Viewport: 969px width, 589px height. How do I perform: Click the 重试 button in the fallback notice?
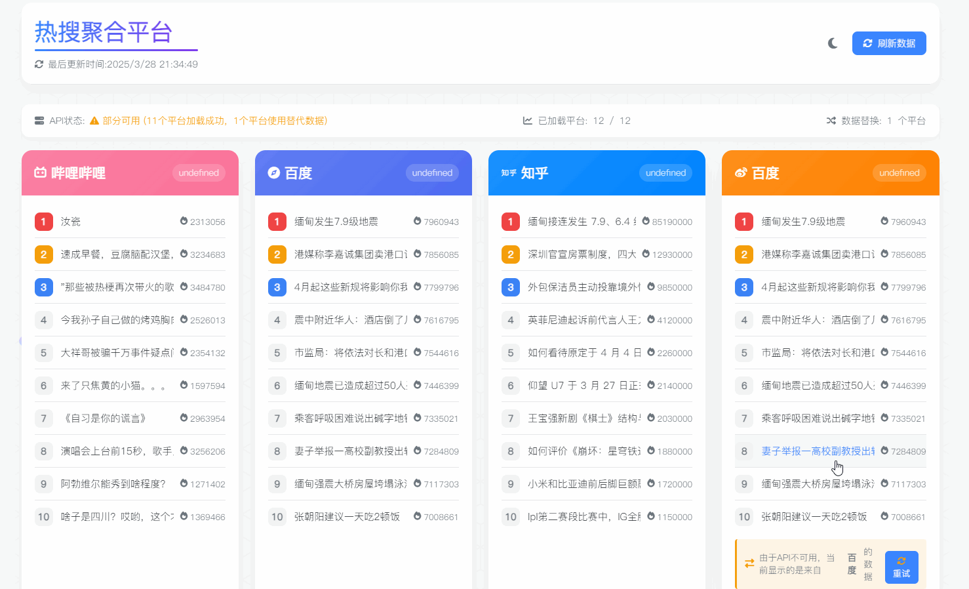click(x=901, y=565)
